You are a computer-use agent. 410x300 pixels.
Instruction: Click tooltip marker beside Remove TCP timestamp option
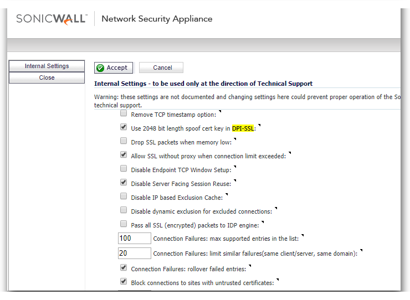coord(220,111)
